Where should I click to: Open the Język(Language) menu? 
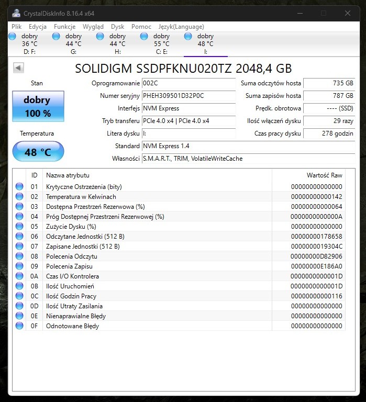click(181, 27)
